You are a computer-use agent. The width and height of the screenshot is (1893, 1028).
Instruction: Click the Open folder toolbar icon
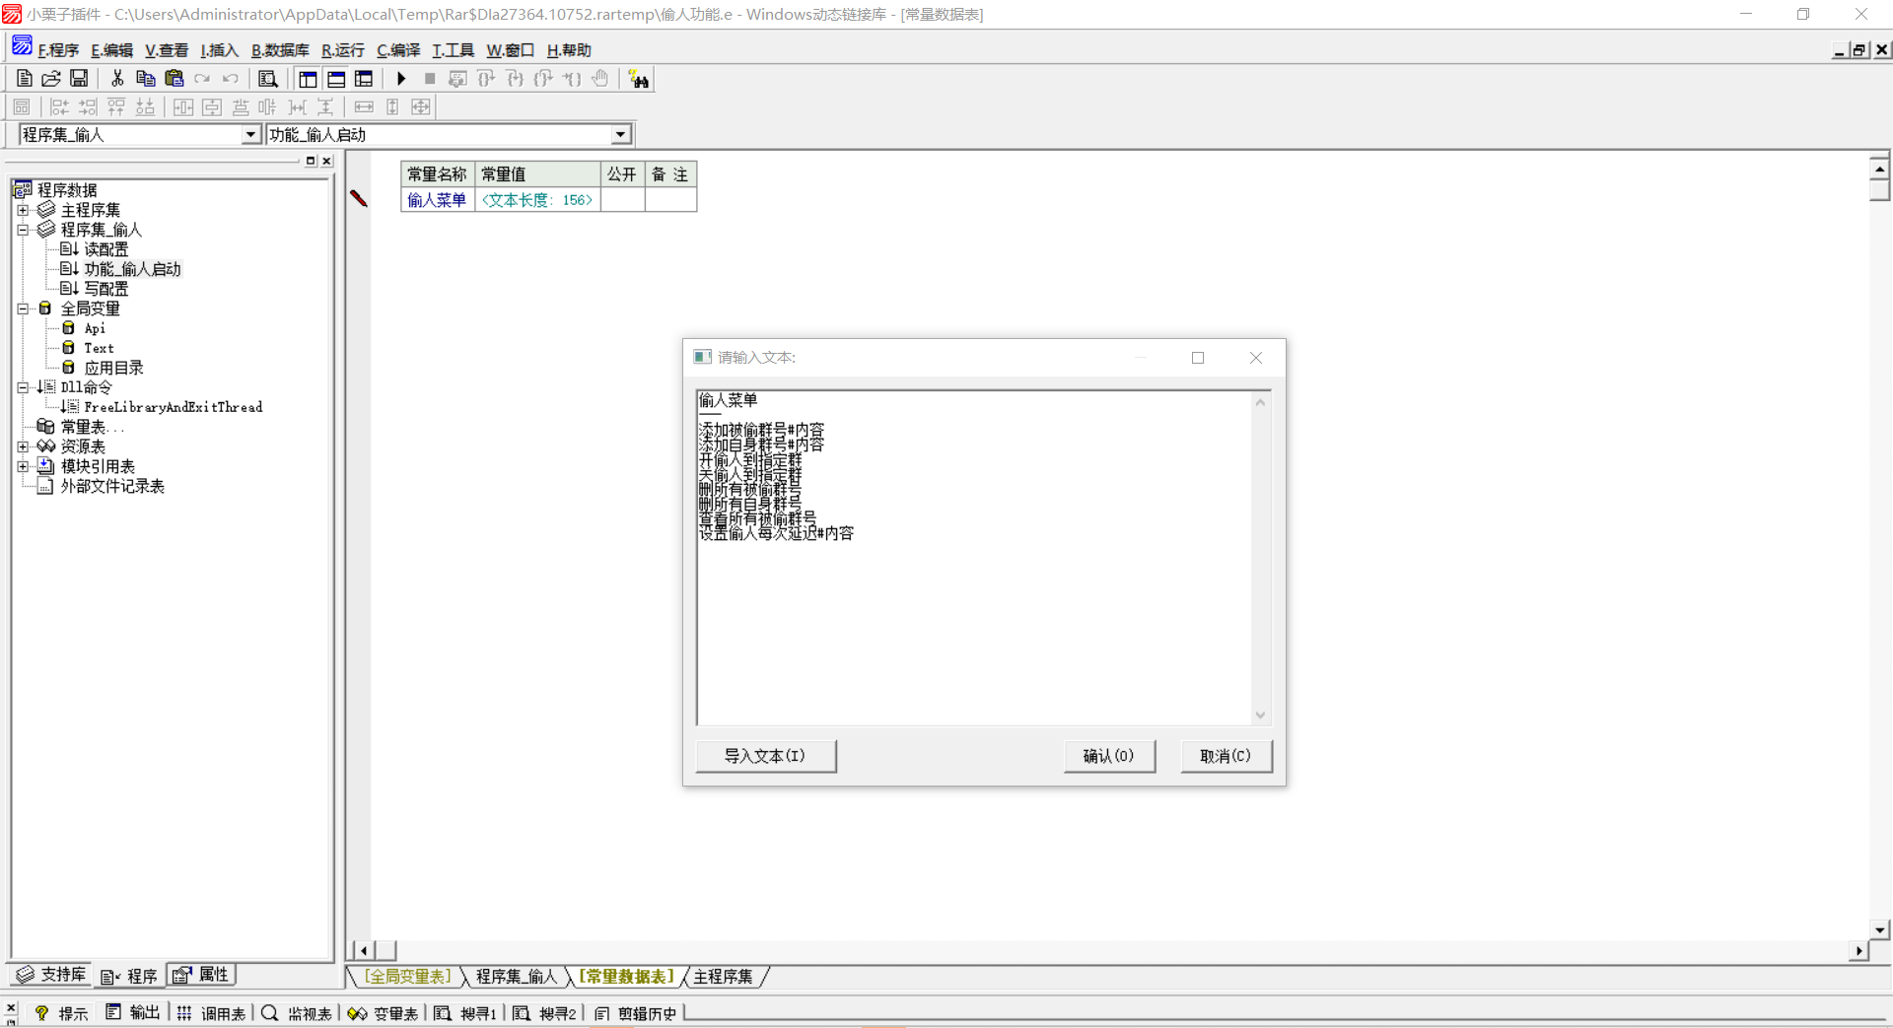[x=51, y=79]
